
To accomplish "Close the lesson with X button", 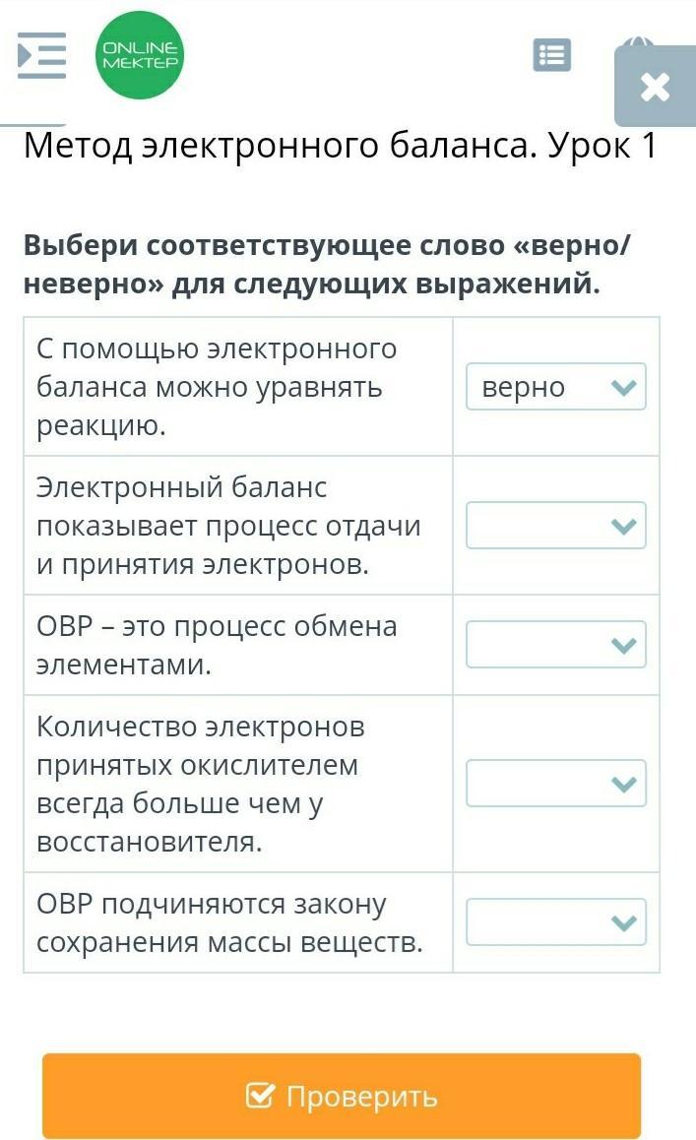I will pos(654,88).
